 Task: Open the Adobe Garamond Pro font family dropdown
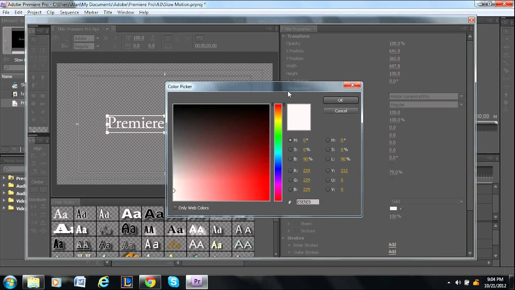point(426,96)
